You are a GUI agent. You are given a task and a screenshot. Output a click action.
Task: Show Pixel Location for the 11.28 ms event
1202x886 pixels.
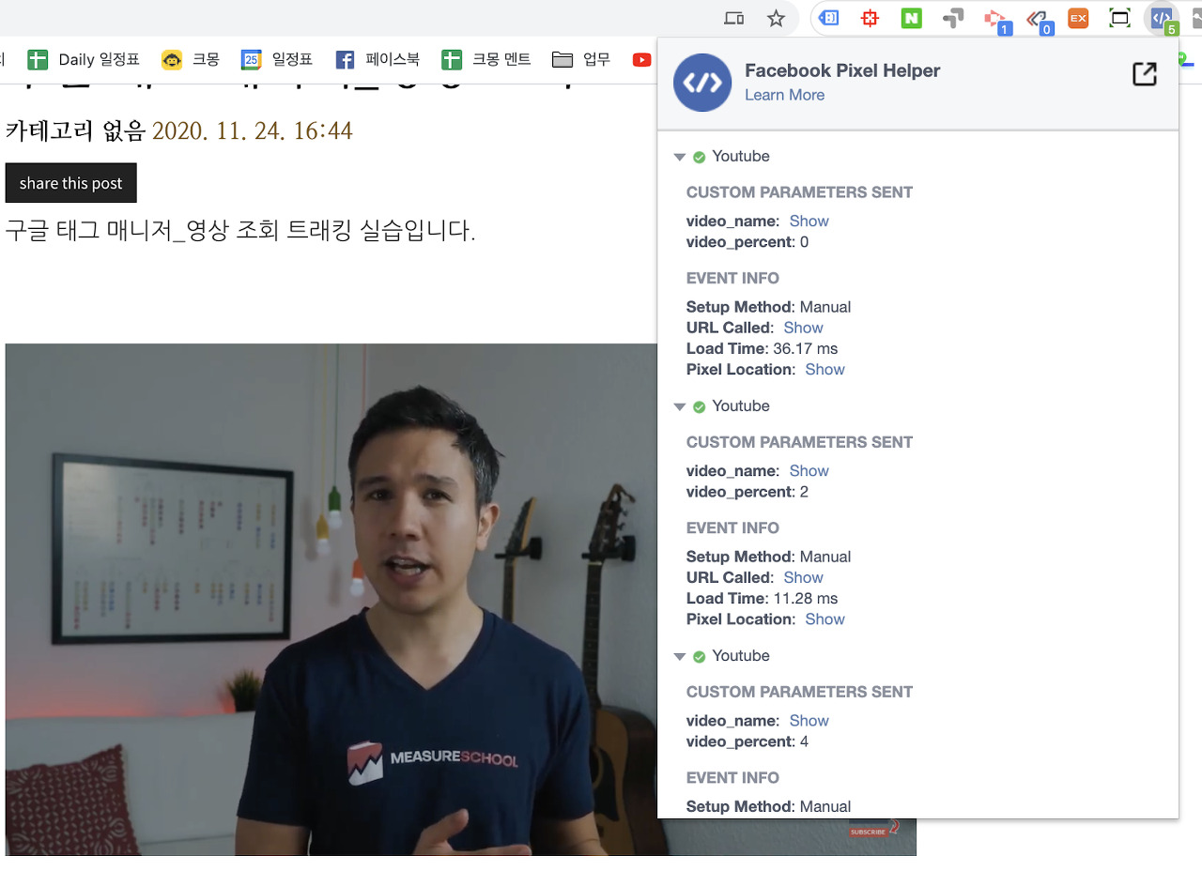[x=824, y=619]
